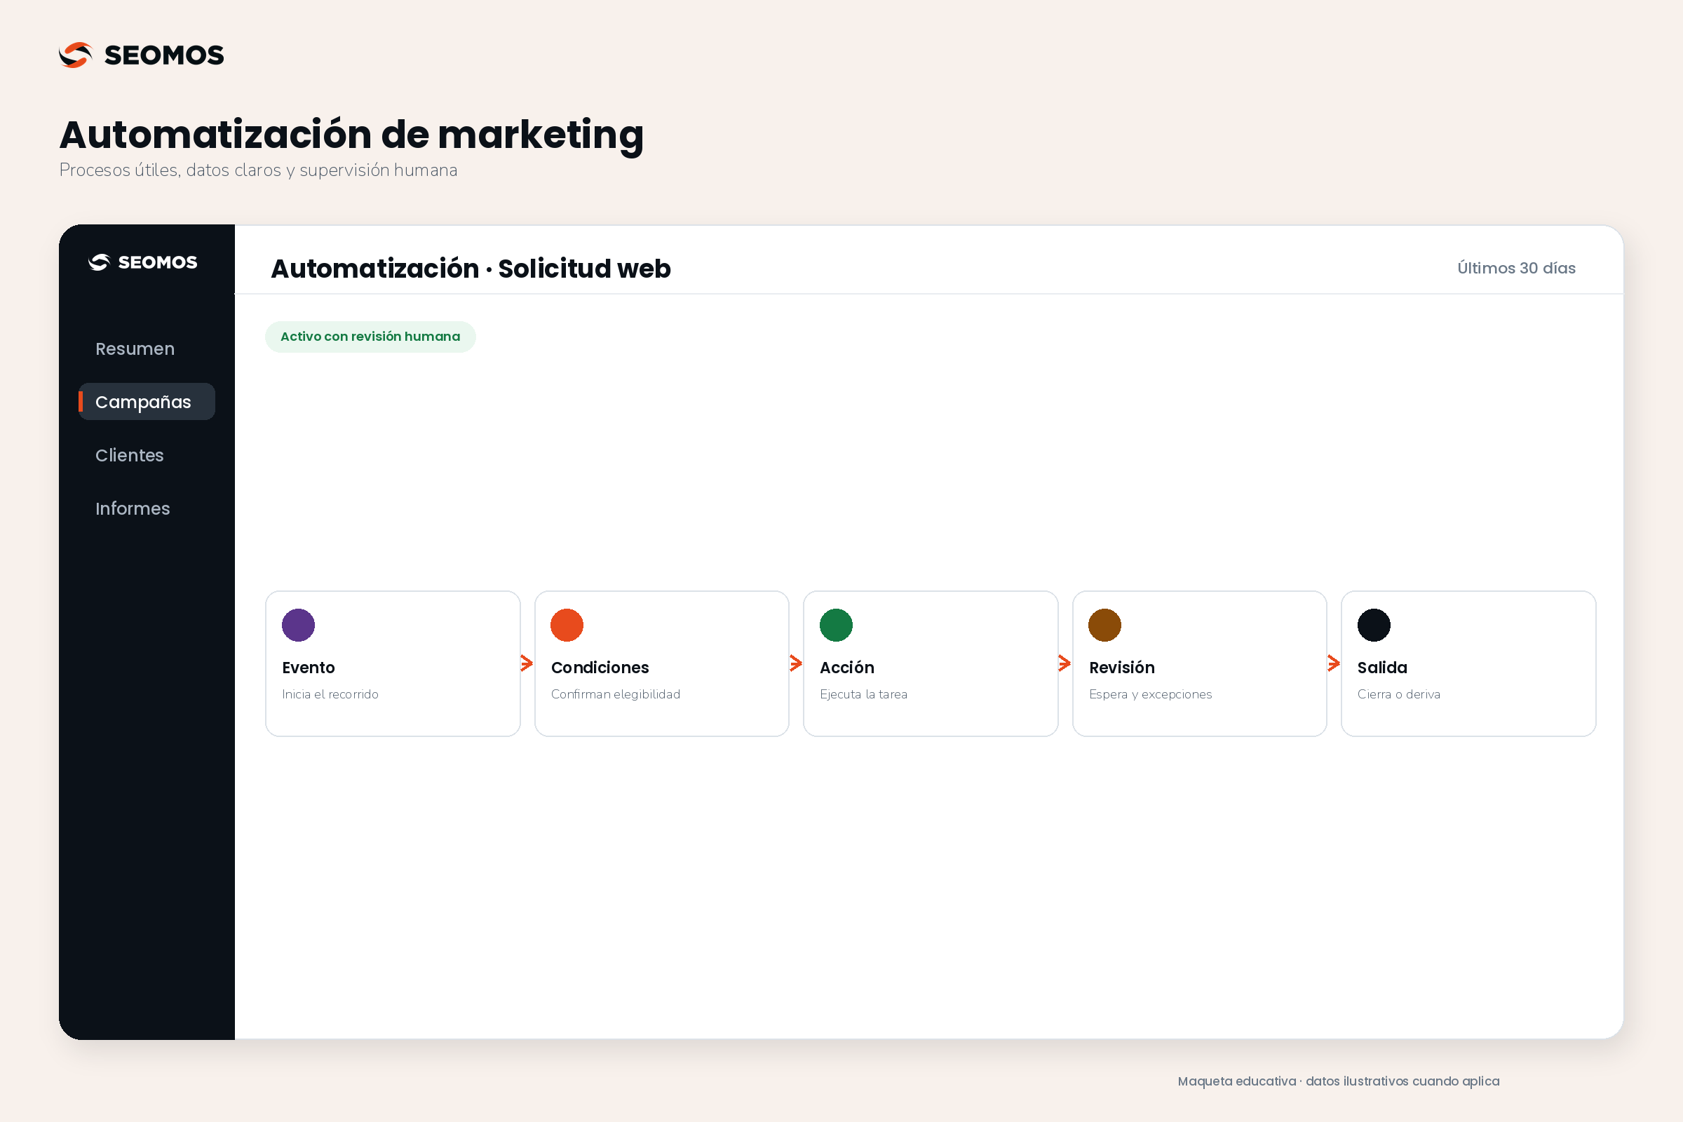Click the 'Últimos 30 días' period label
The image size is (1683, 1122).
click(x=1516, y=268)
